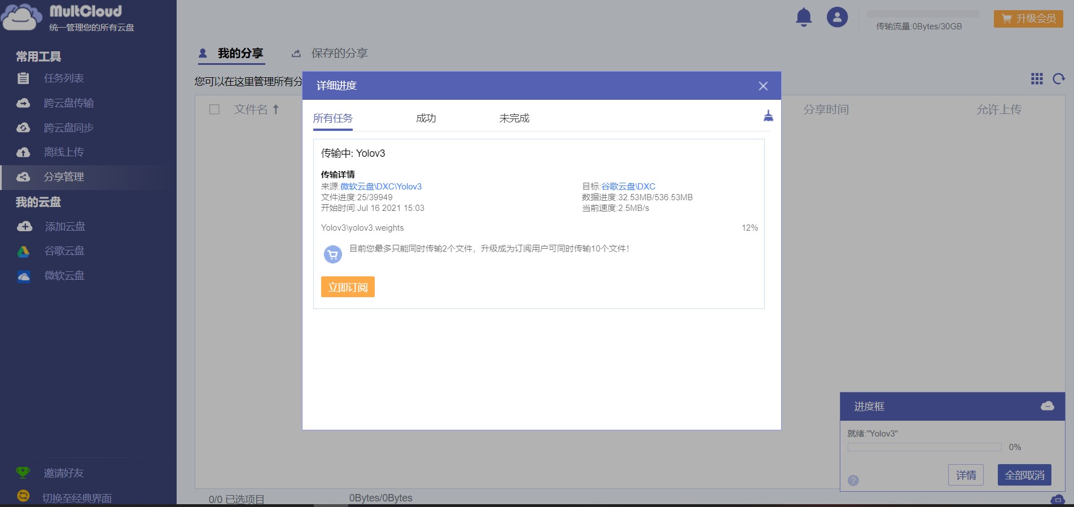Open 跨云盘传输 in the sidebar
Image resolution: width=1074 pixels, height=507 pixels.
(x=69, y=103)
